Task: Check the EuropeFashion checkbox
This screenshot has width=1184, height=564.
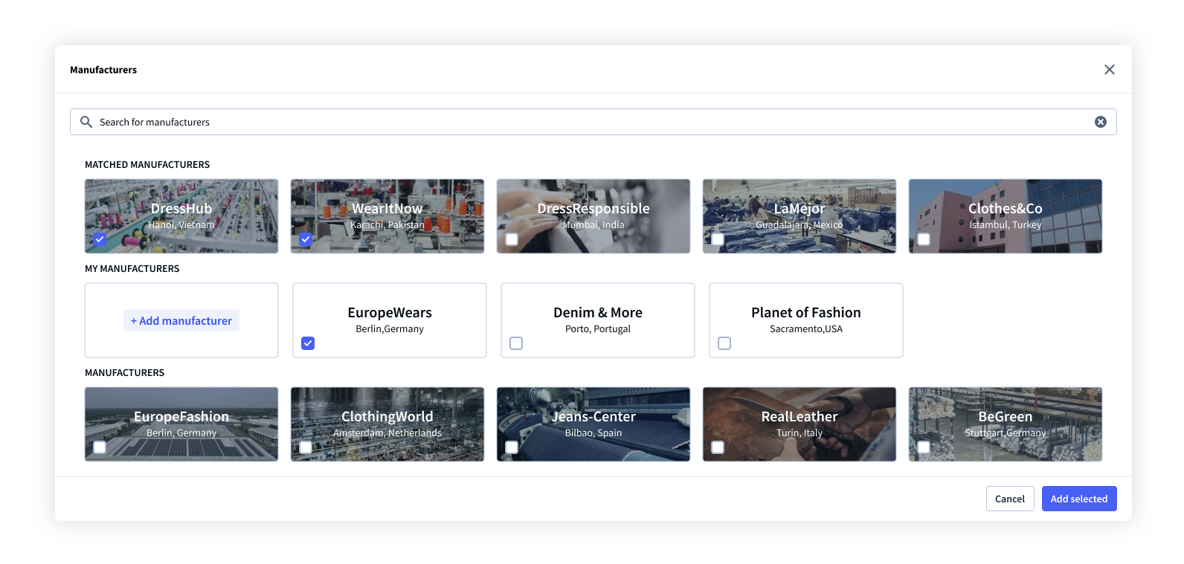Action: click(100, 447)
